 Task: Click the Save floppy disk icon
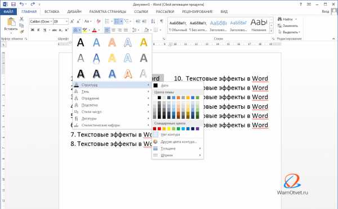tap(14, 4)
